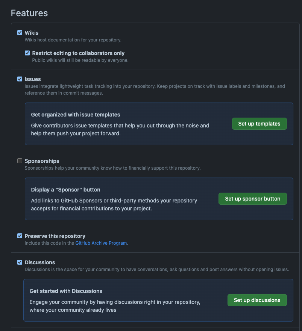Click the Get organized with issue templates heading
Screen dimensions: 302x331
(75, 115)
